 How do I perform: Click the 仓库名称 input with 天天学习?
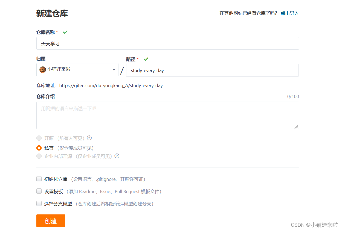pos(167,43)
